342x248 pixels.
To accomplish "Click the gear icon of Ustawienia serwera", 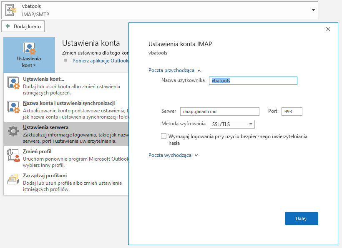I will click(13, 131).
